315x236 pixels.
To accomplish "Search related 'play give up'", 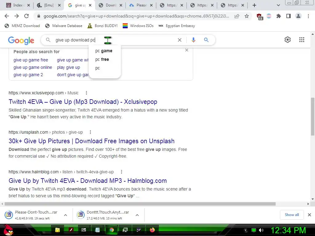I will (68, 67).
